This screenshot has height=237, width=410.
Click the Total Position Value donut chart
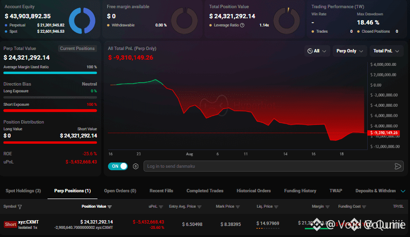(x=287, y=20)
